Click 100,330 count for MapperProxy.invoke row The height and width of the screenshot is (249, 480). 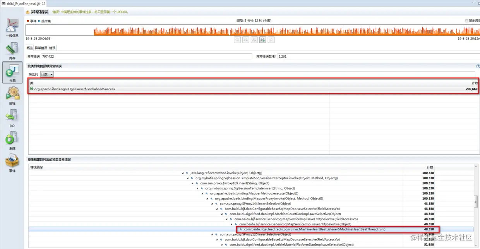point(428,198)
